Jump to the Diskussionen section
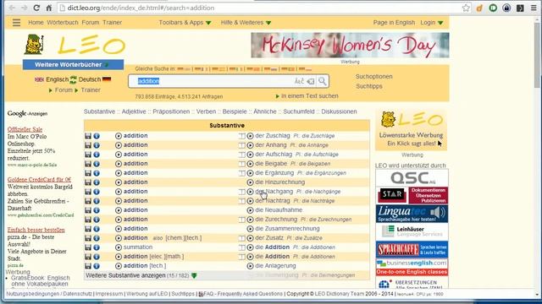Screen dimensions: 542x304 tap(339, 111)
